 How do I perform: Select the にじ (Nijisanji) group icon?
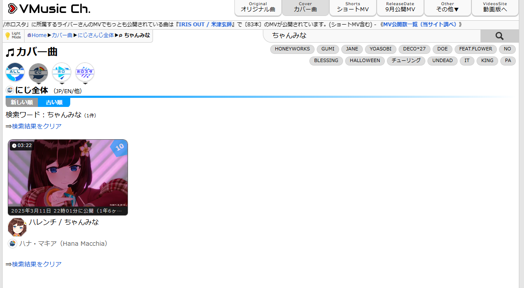click(x=38, y=72)
